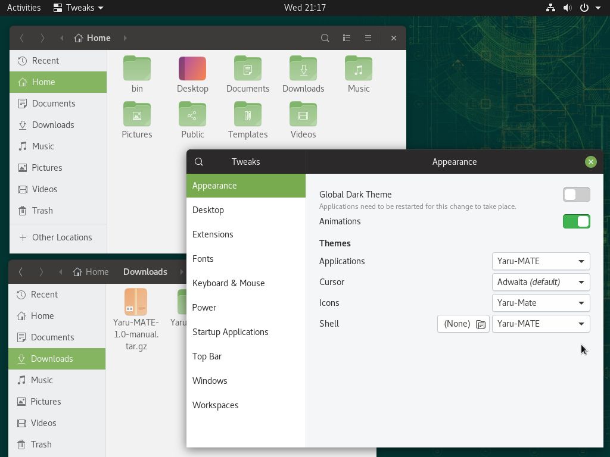
Task: Open the hamburger menu in the Home window
Action: pos(368,37)
